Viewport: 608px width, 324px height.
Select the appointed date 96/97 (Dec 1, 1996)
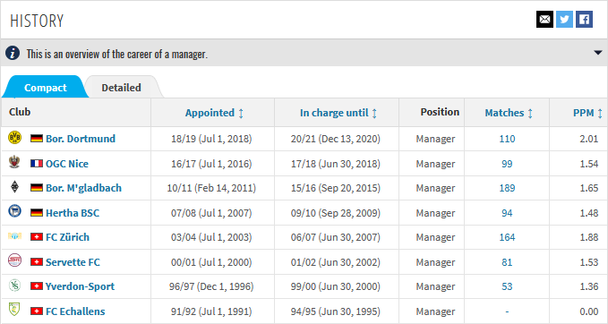(211, 286)
